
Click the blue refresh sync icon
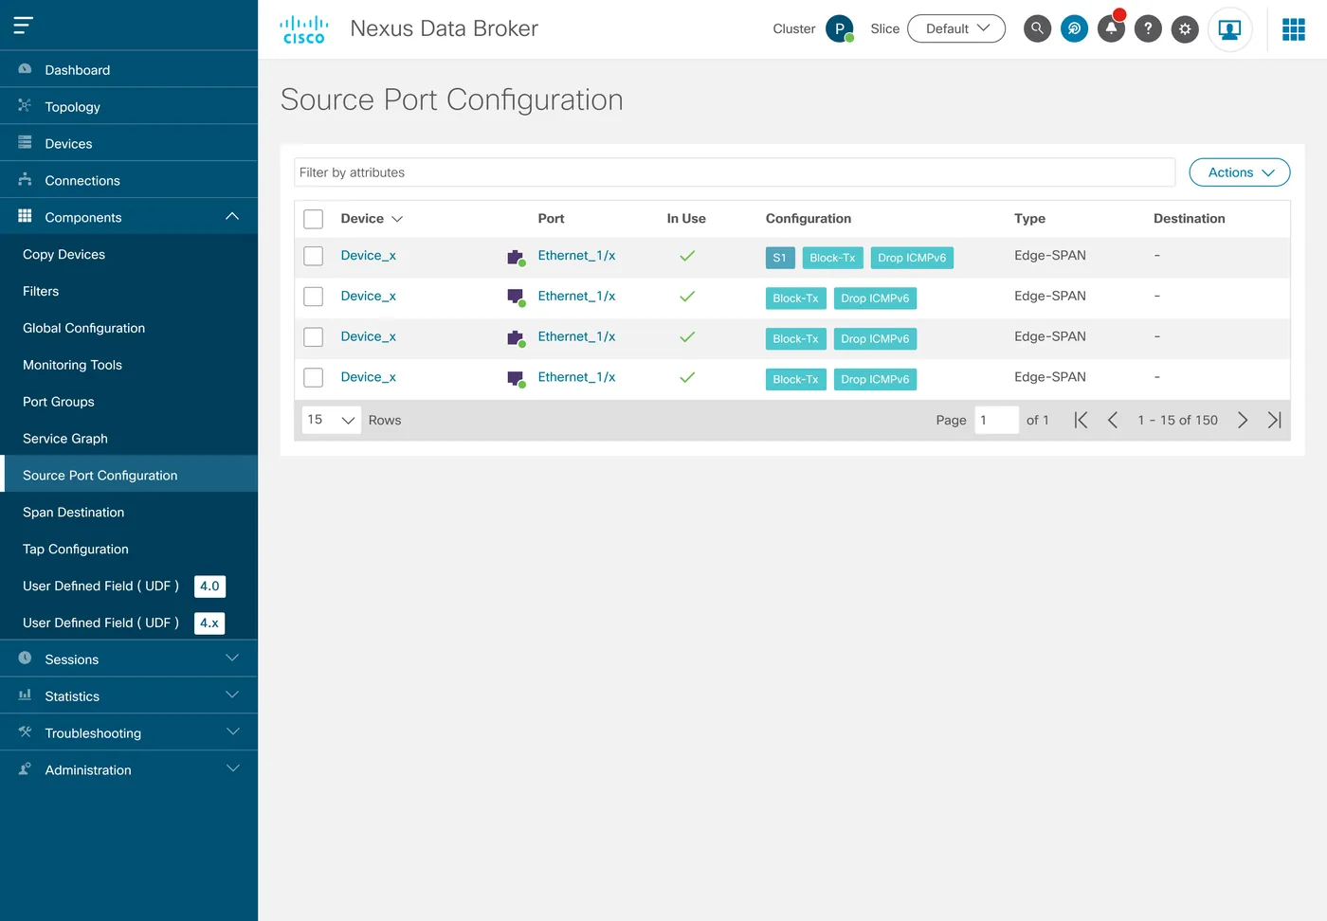(1074, 28)
